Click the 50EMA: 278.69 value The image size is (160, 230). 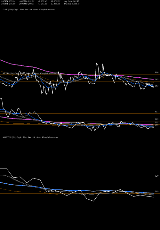click(x=8, y=4)
